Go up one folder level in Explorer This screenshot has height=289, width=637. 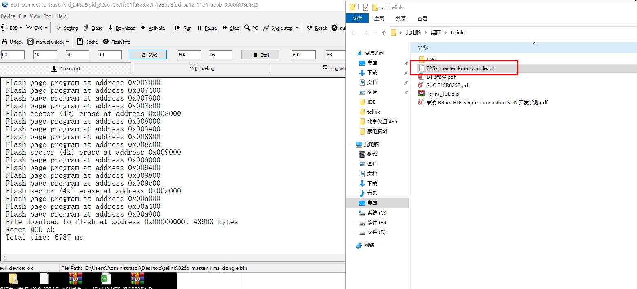pyautogui.click(x=383, y=33)
